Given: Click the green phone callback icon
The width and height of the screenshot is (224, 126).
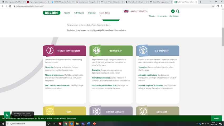Looking at the screenshot, I should coord(7,115).
